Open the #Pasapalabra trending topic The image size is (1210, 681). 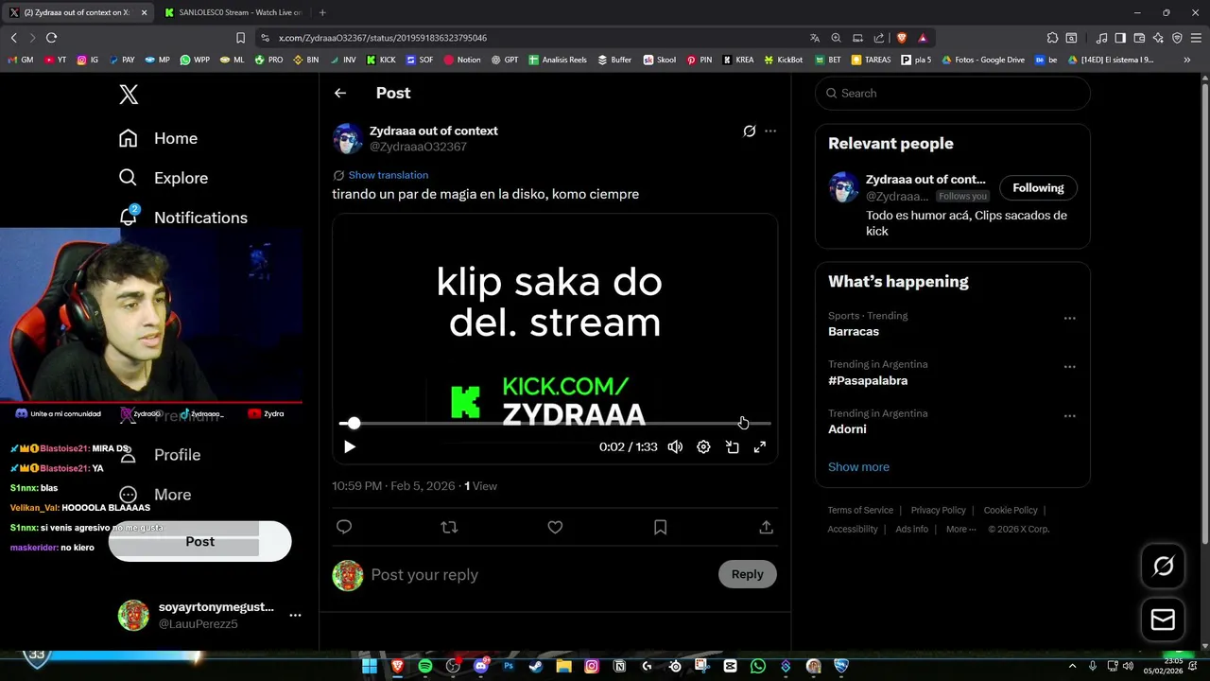coord(868,380)
